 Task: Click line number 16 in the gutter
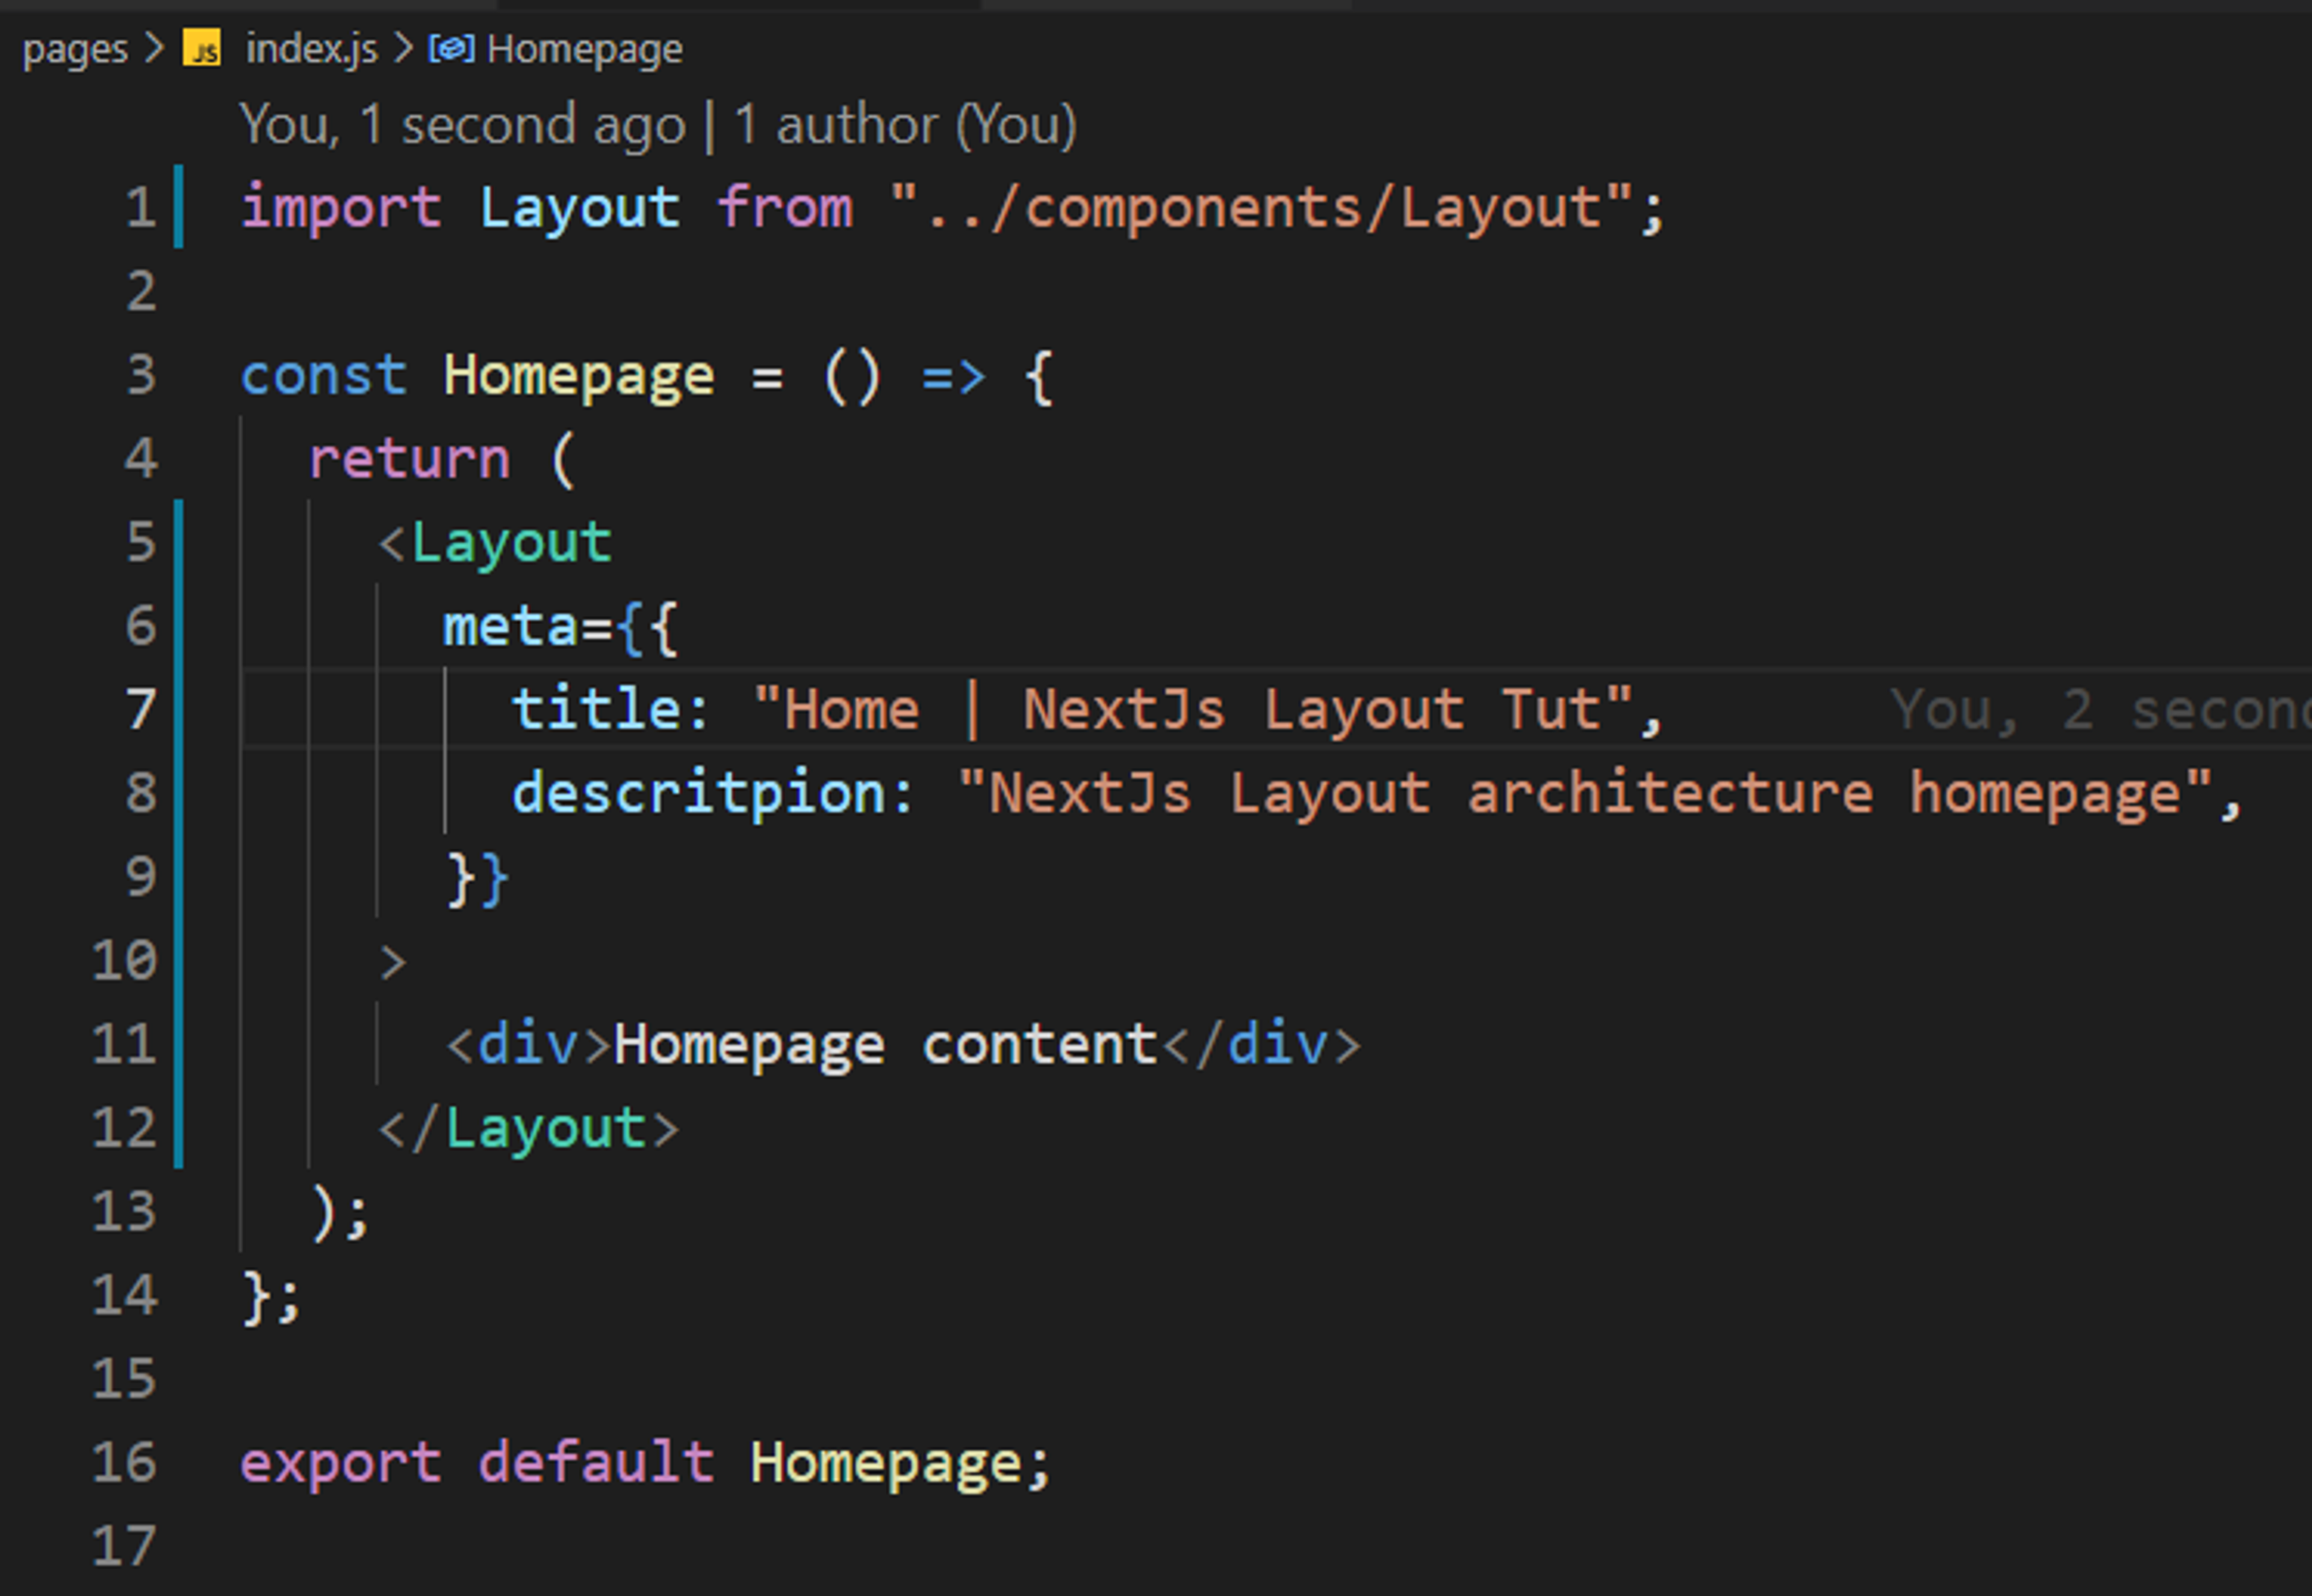[124, 1462]
